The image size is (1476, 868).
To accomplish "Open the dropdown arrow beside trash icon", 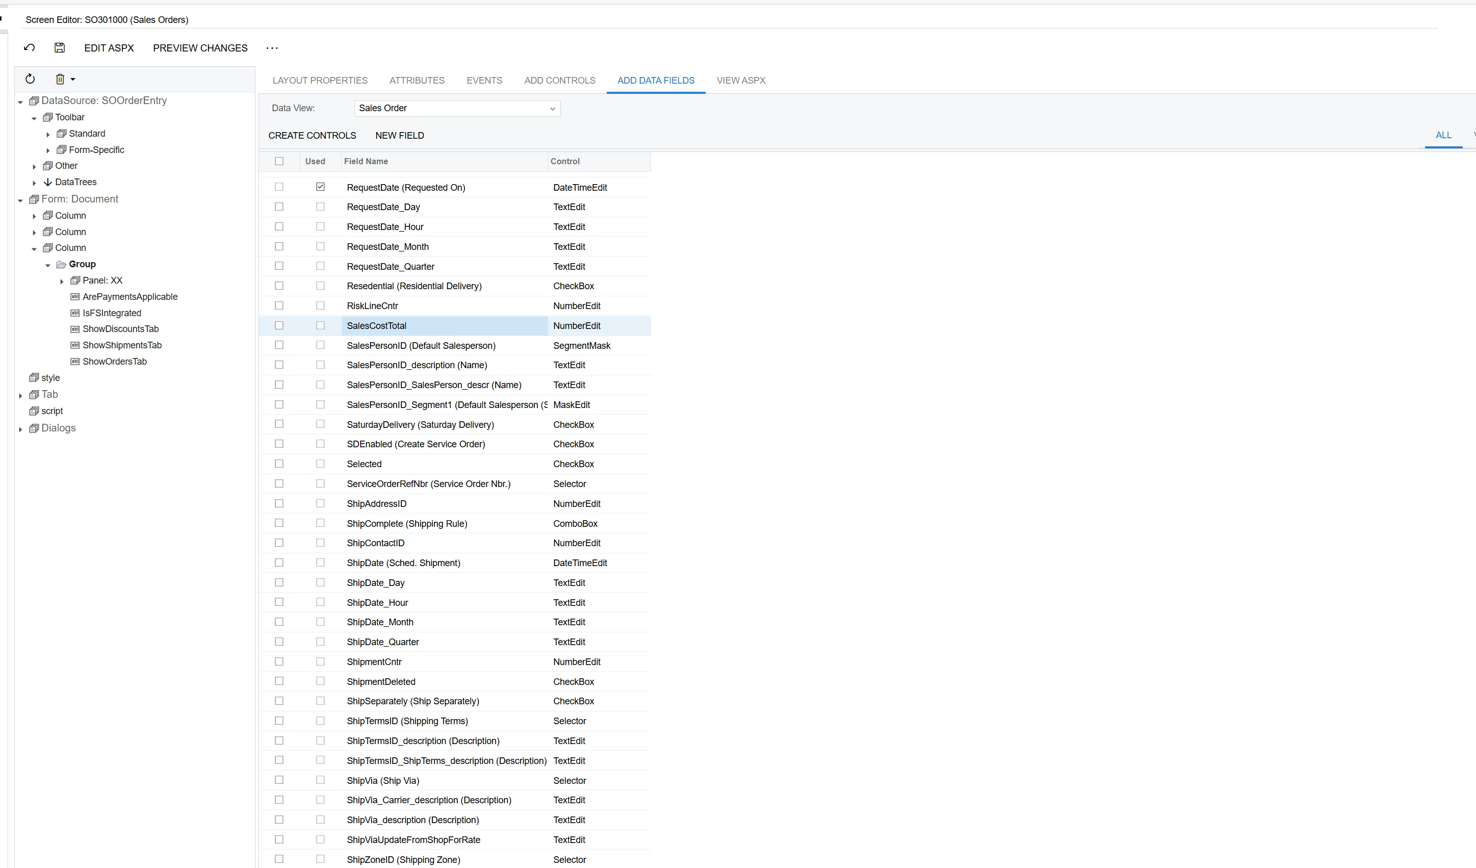I will (x=72, y=79).
